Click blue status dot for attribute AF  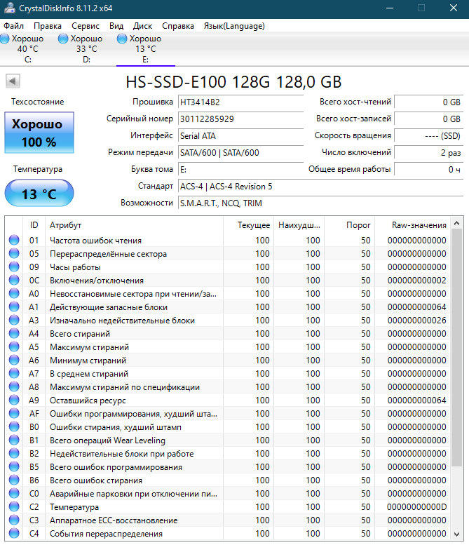click(14, 413)
